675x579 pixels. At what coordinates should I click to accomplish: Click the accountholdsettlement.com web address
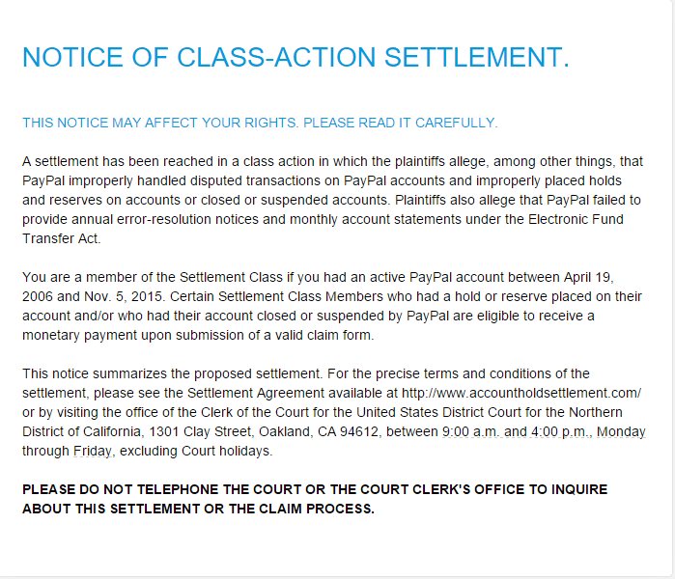point(521,393)
